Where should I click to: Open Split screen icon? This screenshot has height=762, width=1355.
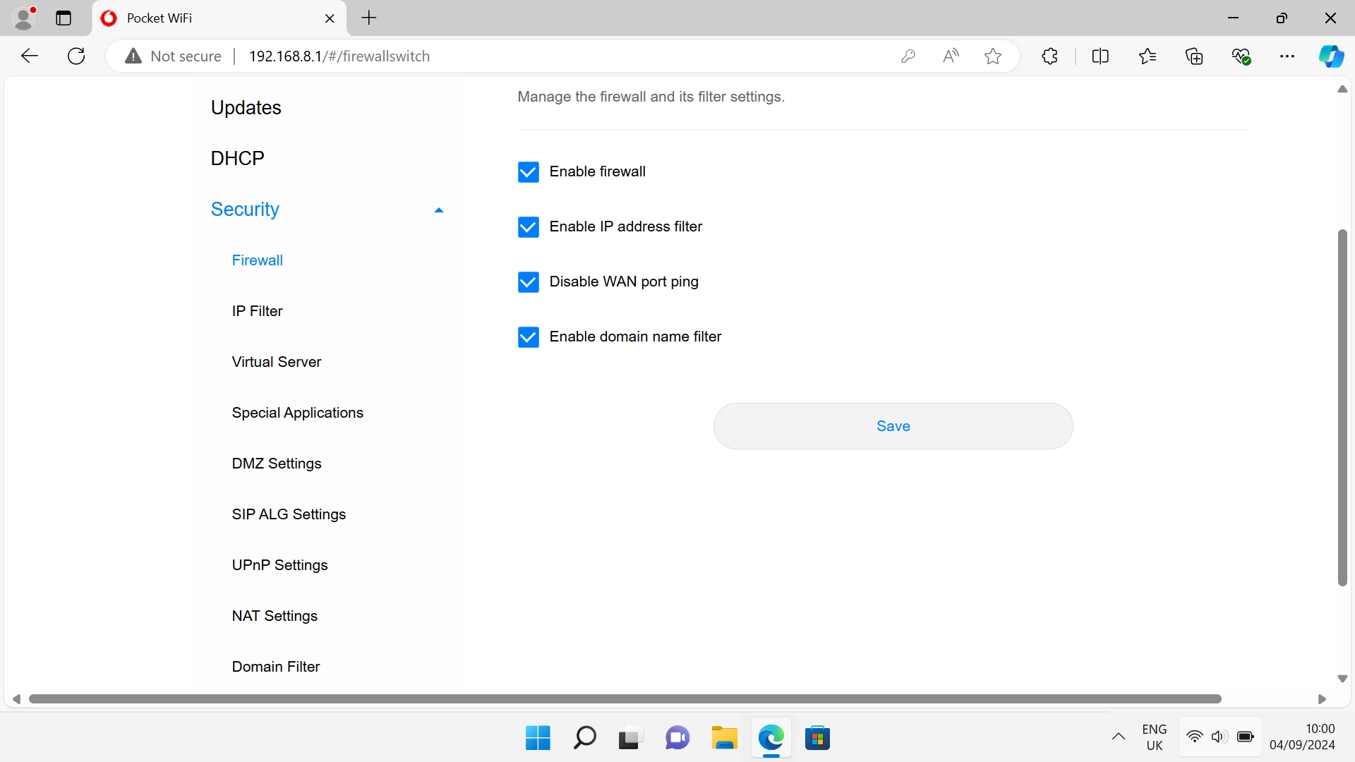[x=1100, y=56]
